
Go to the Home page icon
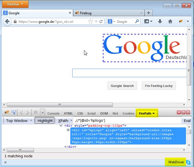point(170,21)
